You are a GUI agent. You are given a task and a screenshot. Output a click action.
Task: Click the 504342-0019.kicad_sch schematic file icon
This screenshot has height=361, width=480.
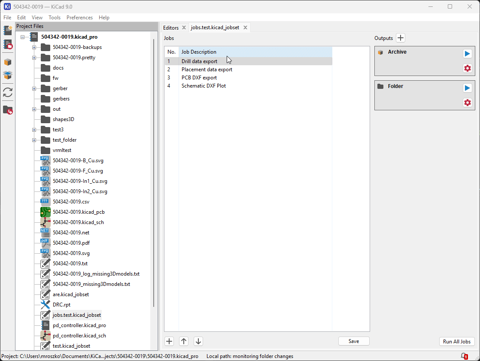[x=46, y=222]
